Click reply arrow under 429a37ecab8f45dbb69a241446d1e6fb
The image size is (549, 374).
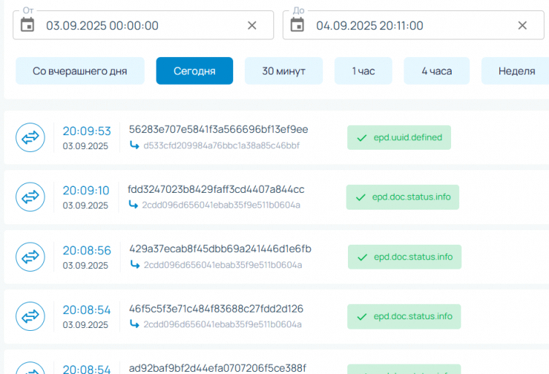tap(135, 264)
